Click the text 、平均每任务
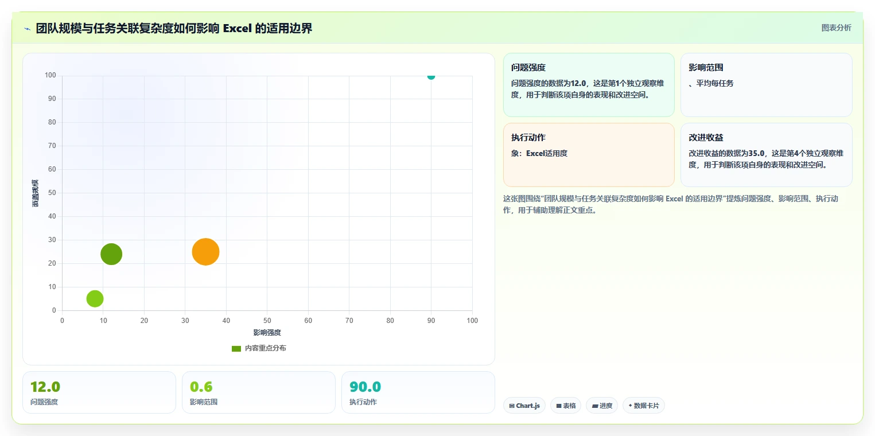 click(711, 83)
